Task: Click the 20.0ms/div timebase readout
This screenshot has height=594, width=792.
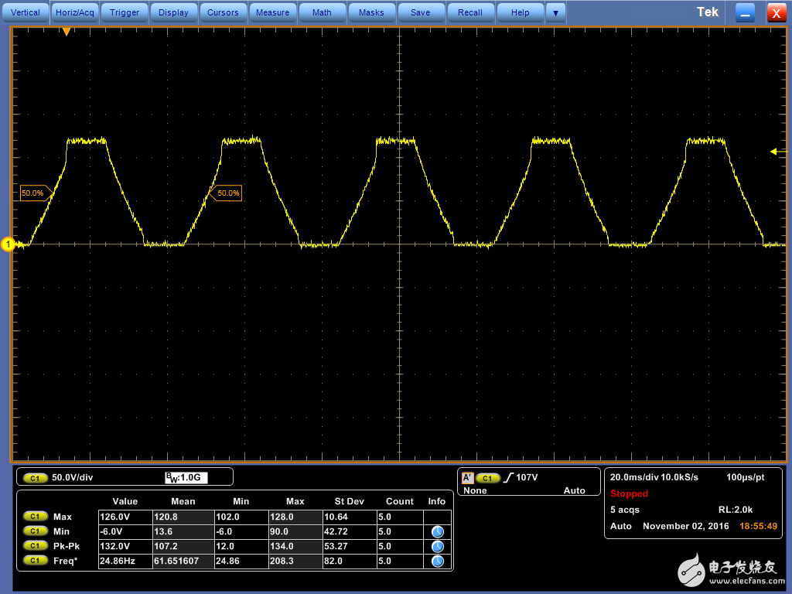Action: [634, 477]
